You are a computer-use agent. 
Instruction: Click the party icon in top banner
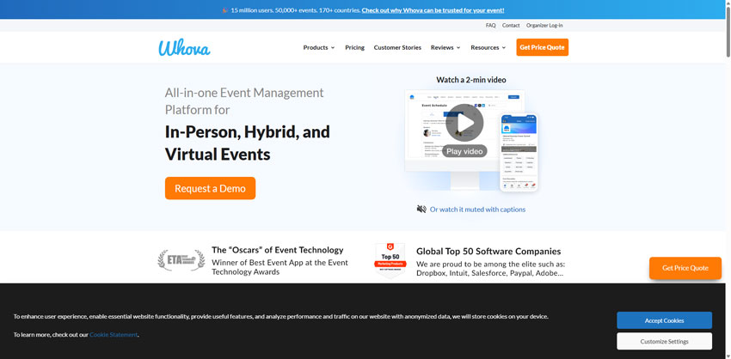(x=225, y=10)
